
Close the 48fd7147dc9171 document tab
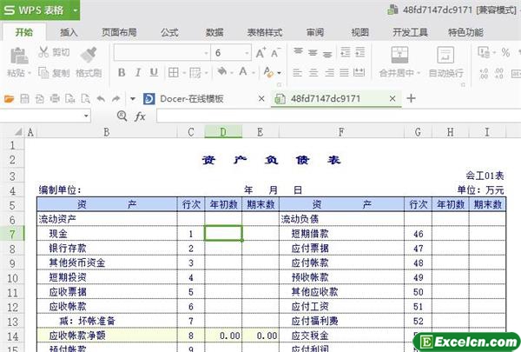(392, 99)
